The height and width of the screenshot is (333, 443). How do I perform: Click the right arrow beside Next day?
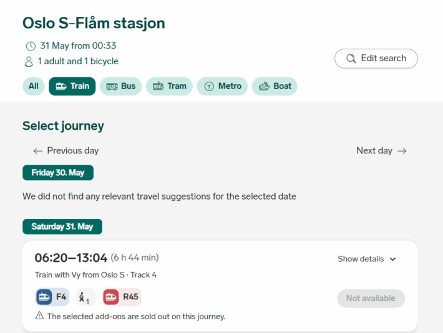click(x=402, y=151)
